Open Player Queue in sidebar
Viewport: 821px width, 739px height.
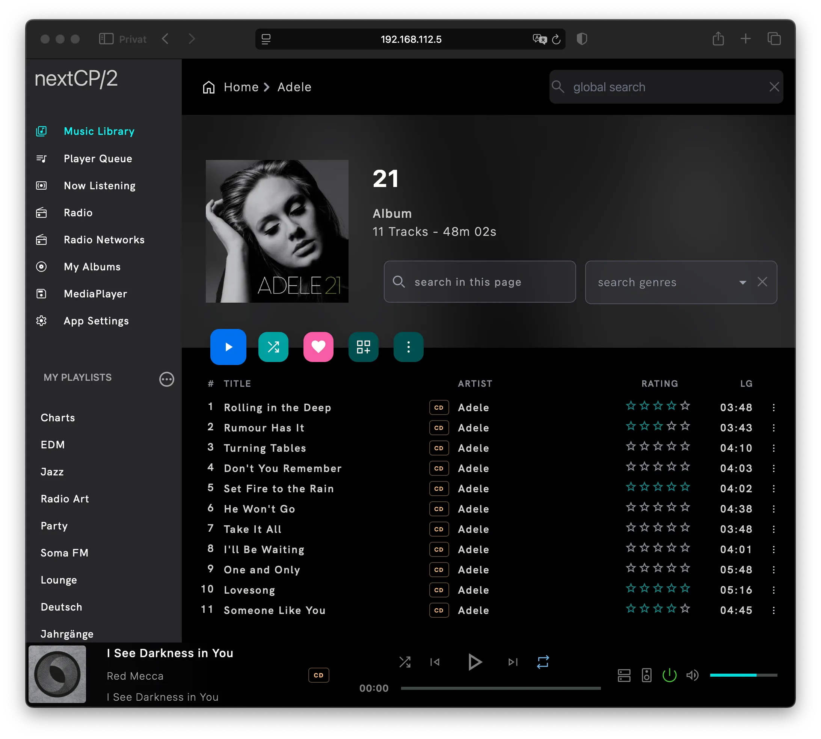pos(98,158)
